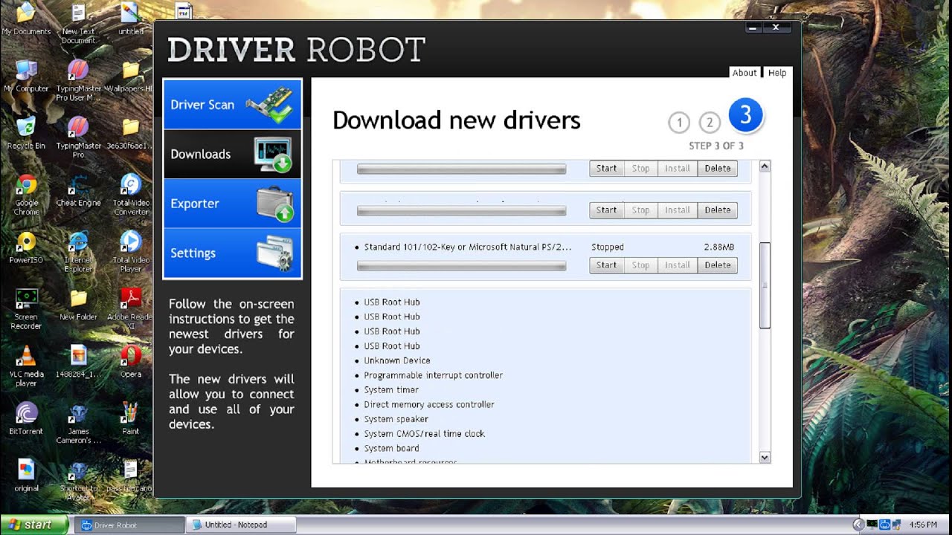Click the driver list scrollbar thumb
This screenshot has width=952, height=535.
coord(765,285)
